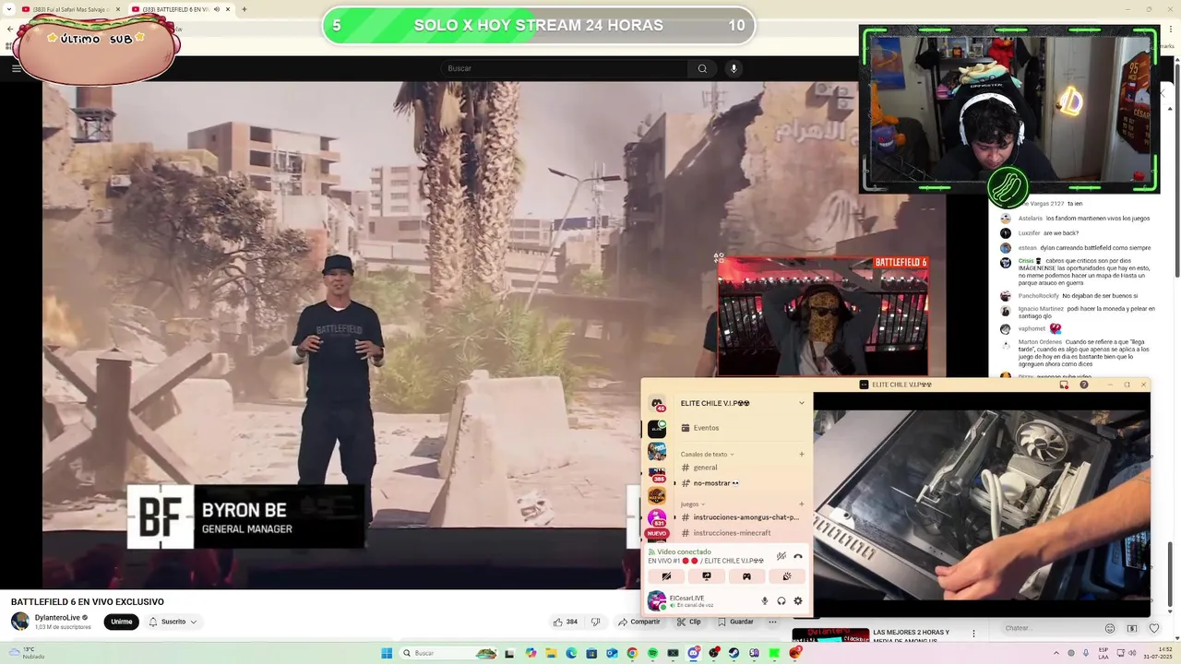Viewport: 1181px width, 664px height.
Task: Open Google Chrome from the taskbar
Action: (632, 653)
